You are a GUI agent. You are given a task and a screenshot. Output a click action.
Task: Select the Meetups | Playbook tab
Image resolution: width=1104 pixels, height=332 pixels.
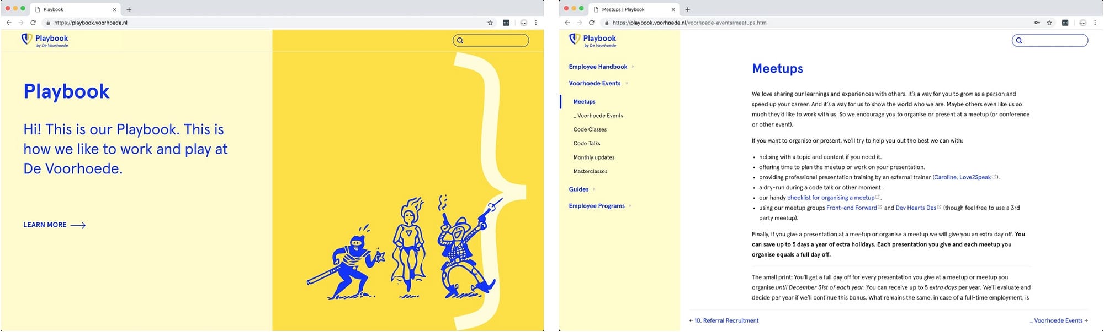[x=634, y=9]
